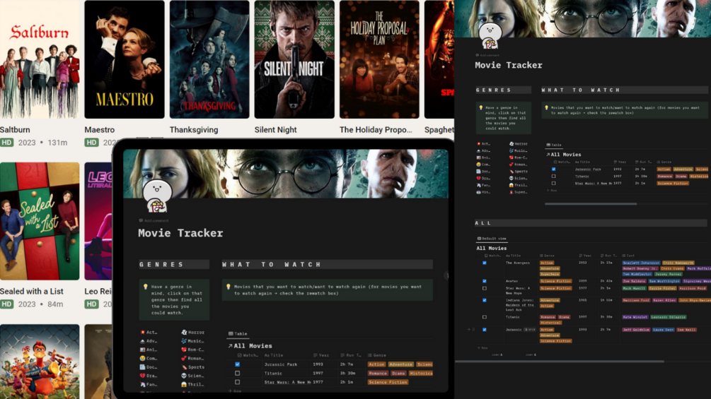Viewport: 711px width, 399px height.
Task: Click the HD badge under Sealed with a List
Action: point(7,304)
